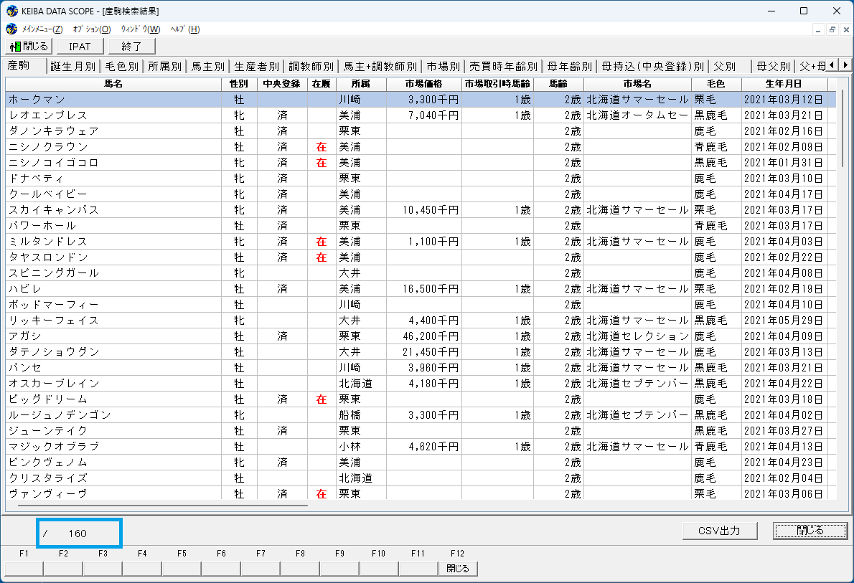Open the オプション(O) menu
This screenshot has width=854, height=583.
pos(92,29)
